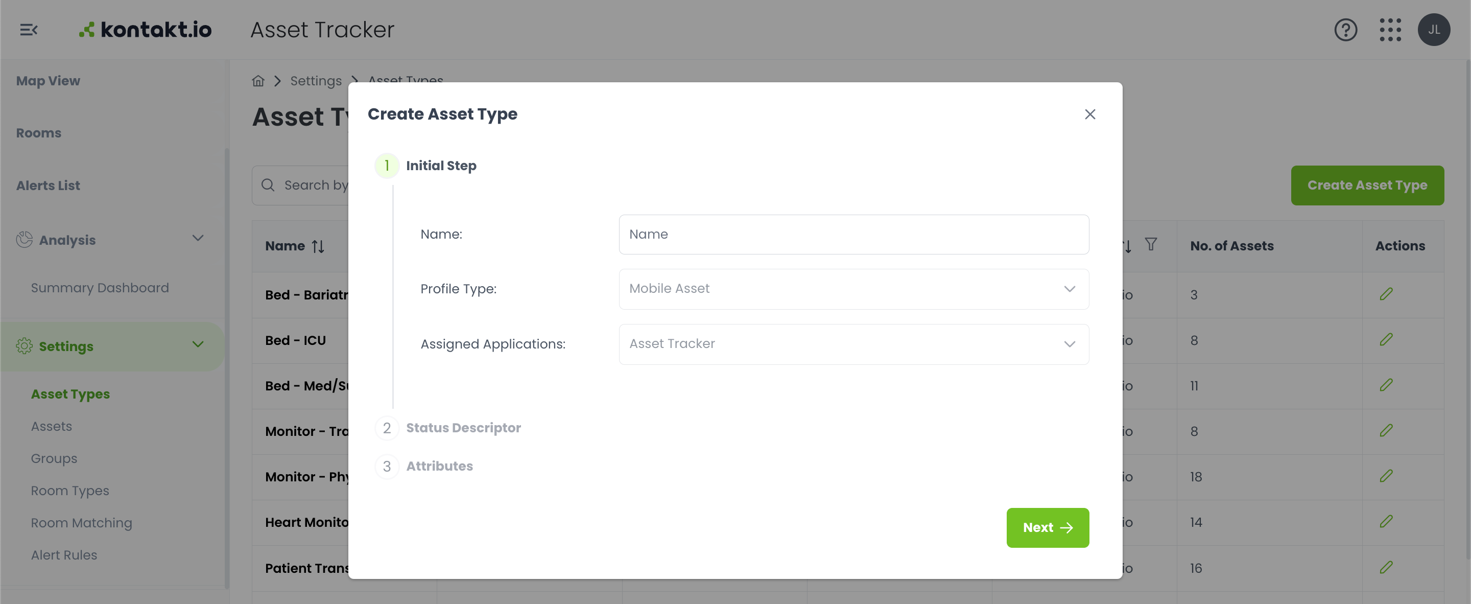Go to Settings breadcrumb link
The width and height of the screenshot is (1471, 604).
tap(316, 81)
